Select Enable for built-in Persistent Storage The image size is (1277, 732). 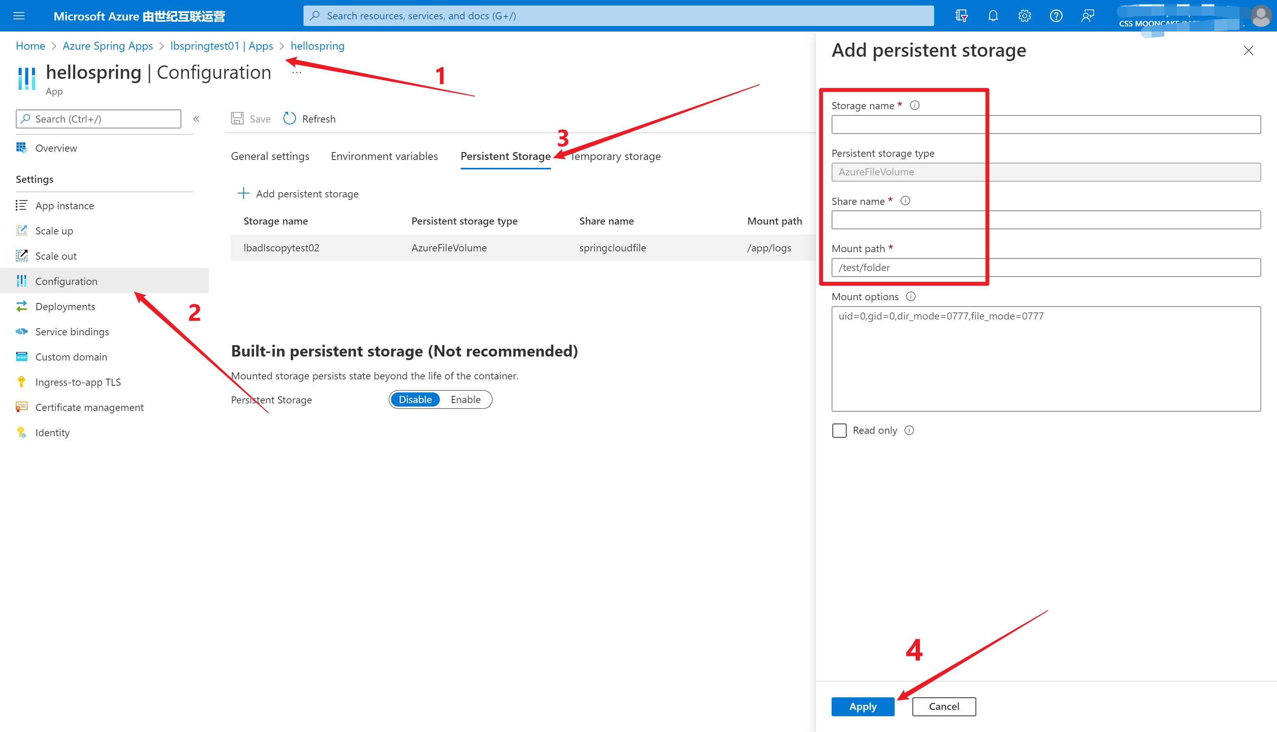(465, 399)
